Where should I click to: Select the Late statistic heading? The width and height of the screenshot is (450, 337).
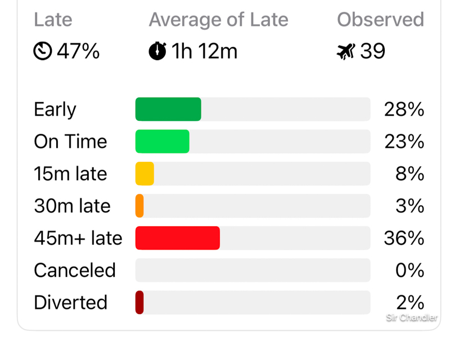point(53,20)
